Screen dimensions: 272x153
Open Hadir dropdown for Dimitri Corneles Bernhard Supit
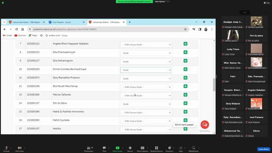click(x=146, y=70)
